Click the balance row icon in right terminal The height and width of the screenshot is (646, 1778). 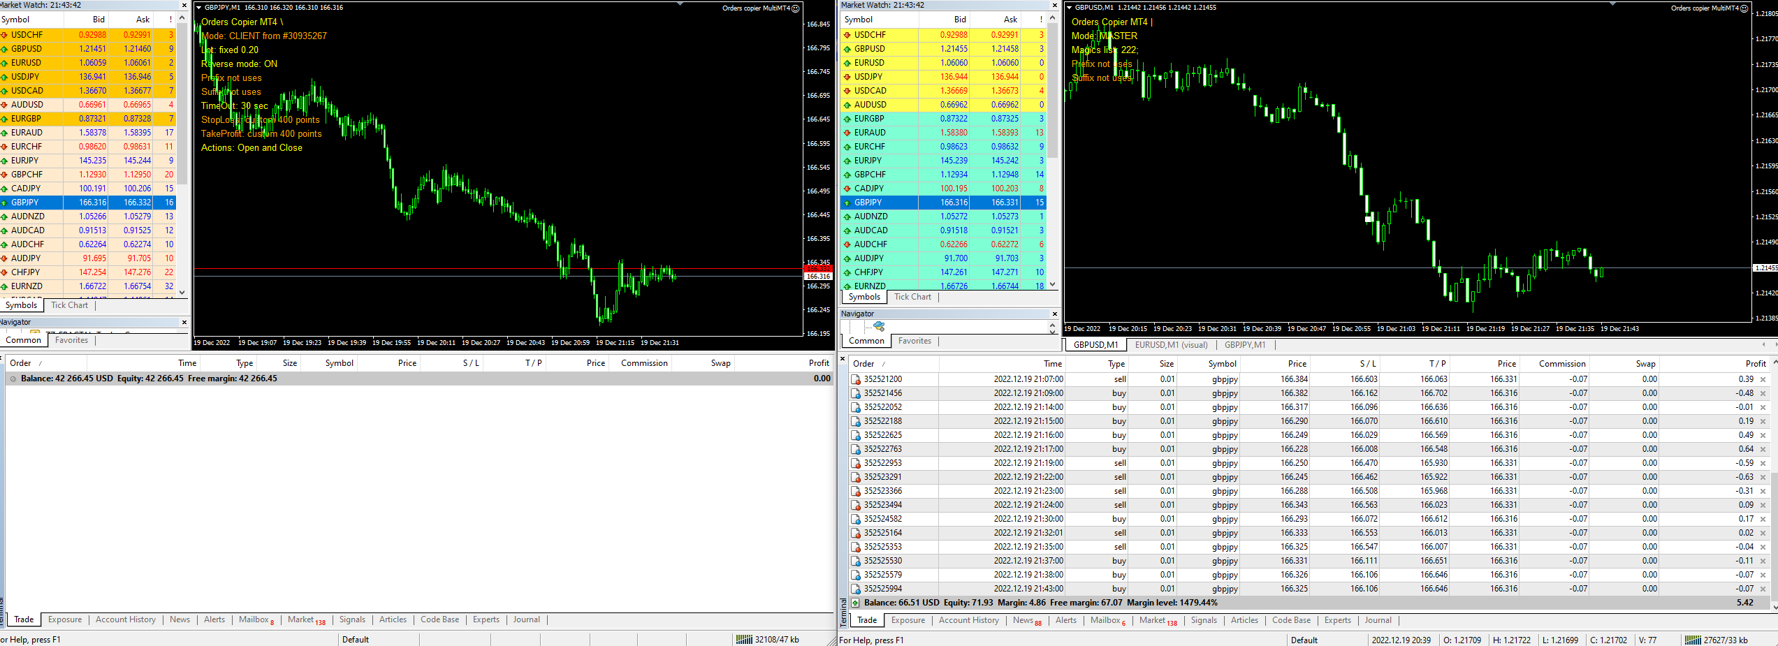(855, 603)
